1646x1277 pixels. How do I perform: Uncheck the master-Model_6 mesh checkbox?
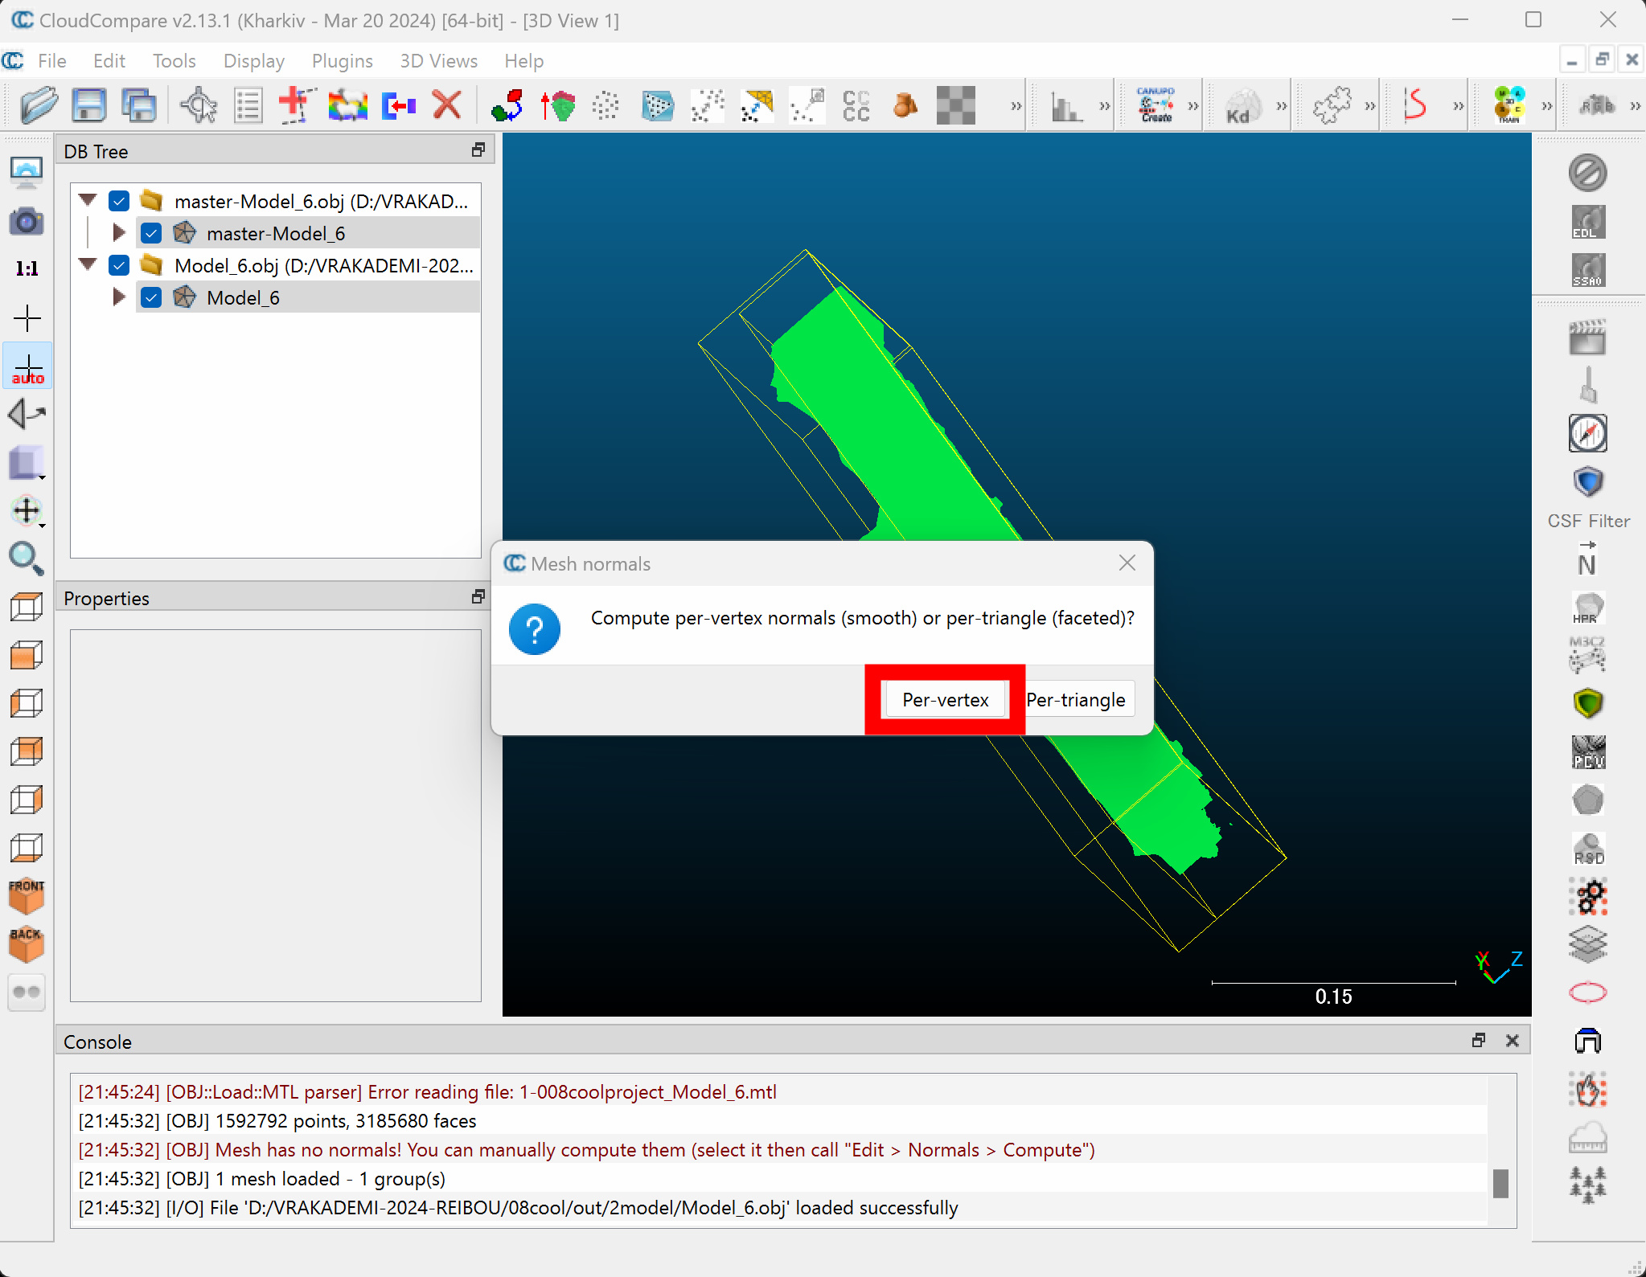[x=151, y=233]
